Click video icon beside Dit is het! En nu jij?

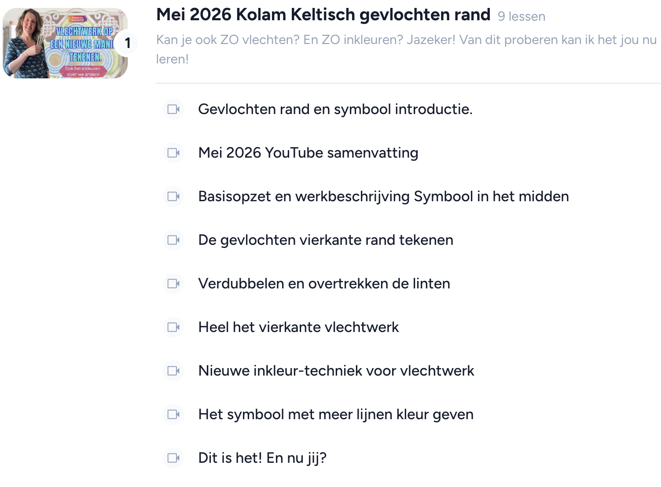point(174,458)
